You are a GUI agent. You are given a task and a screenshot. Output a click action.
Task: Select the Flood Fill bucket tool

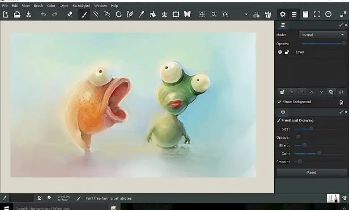[x=153, y=14]
